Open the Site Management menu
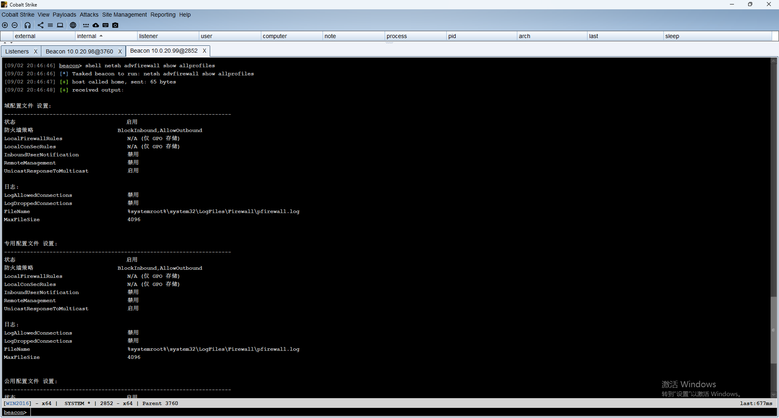The width and height of the screenshot is (779, 418). (124, 15)
